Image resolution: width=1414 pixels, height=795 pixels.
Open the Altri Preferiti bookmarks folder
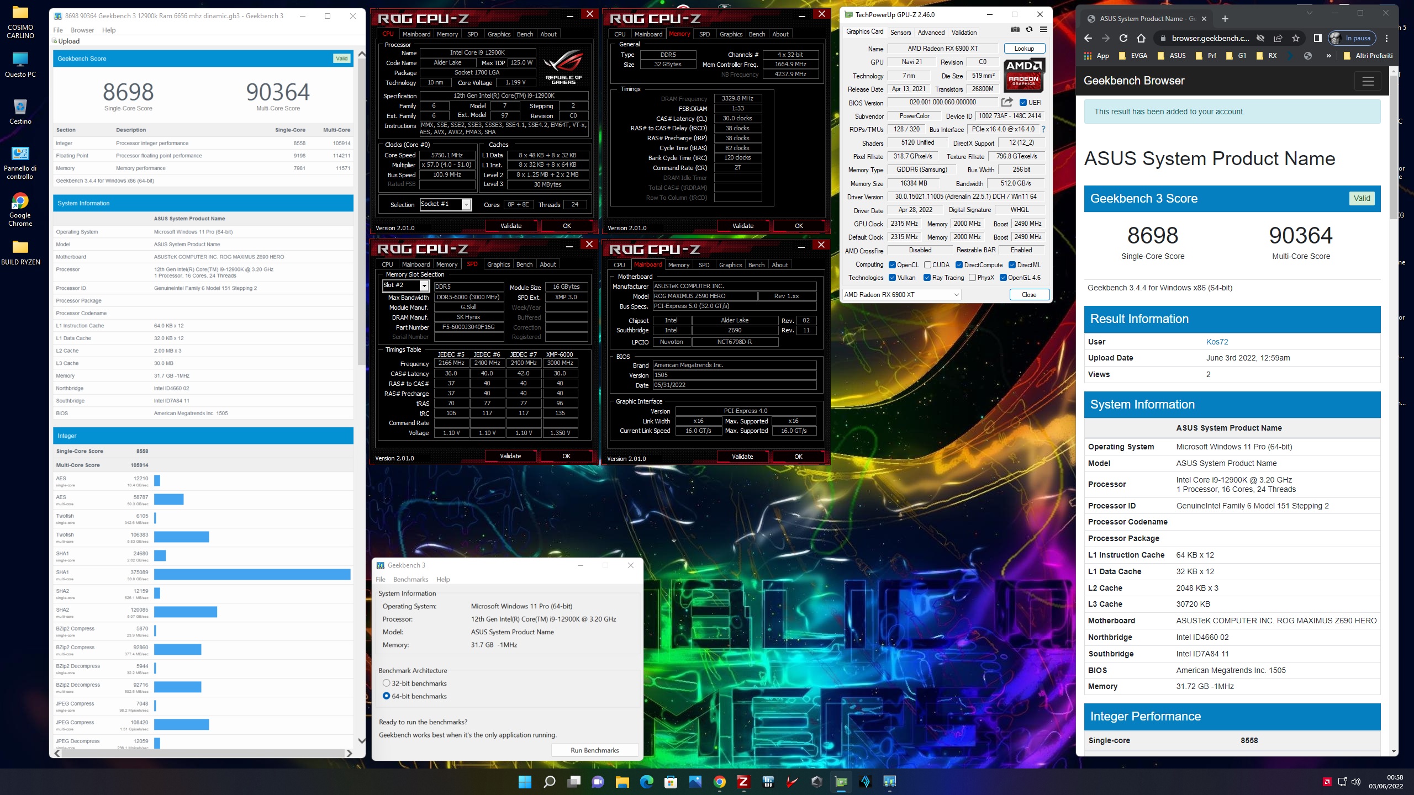[1368, 56]
